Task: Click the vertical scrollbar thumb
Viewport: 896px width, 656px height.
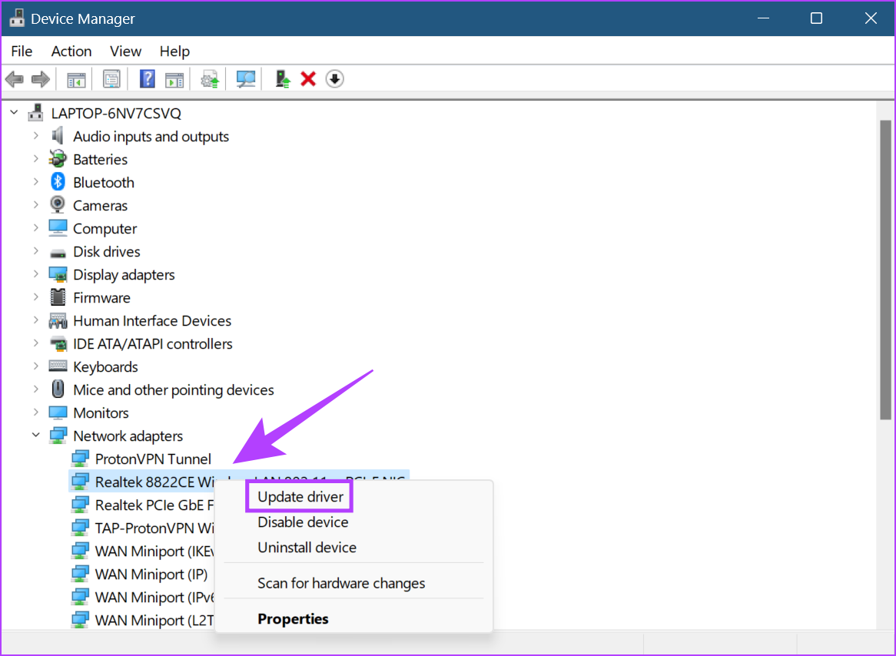Action: (x=885, y=270)
